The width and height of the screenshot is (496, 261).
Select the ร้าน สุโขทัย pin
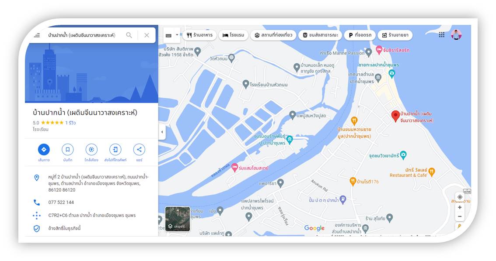(390, 217)
